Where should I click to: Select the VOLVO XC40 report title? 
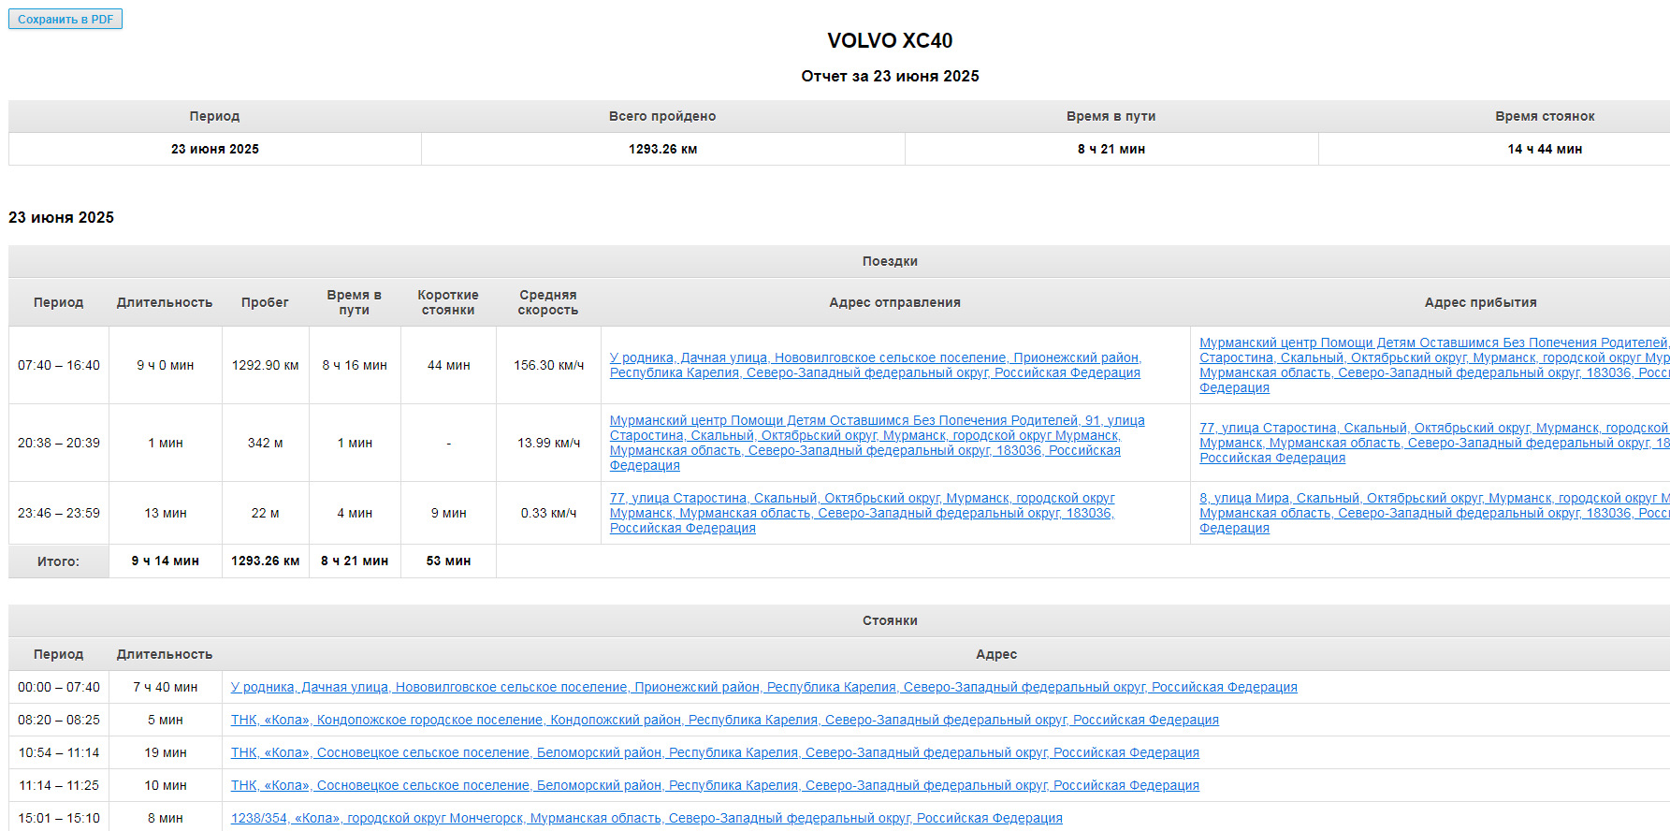890,40
